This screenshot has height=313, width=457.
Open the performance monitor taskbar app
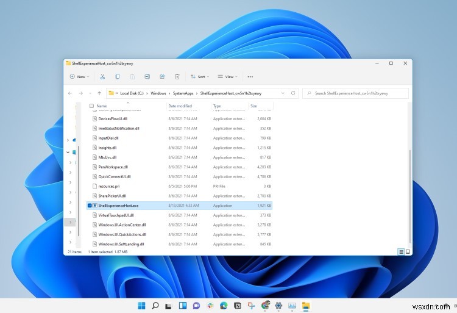tap(292, 306)
